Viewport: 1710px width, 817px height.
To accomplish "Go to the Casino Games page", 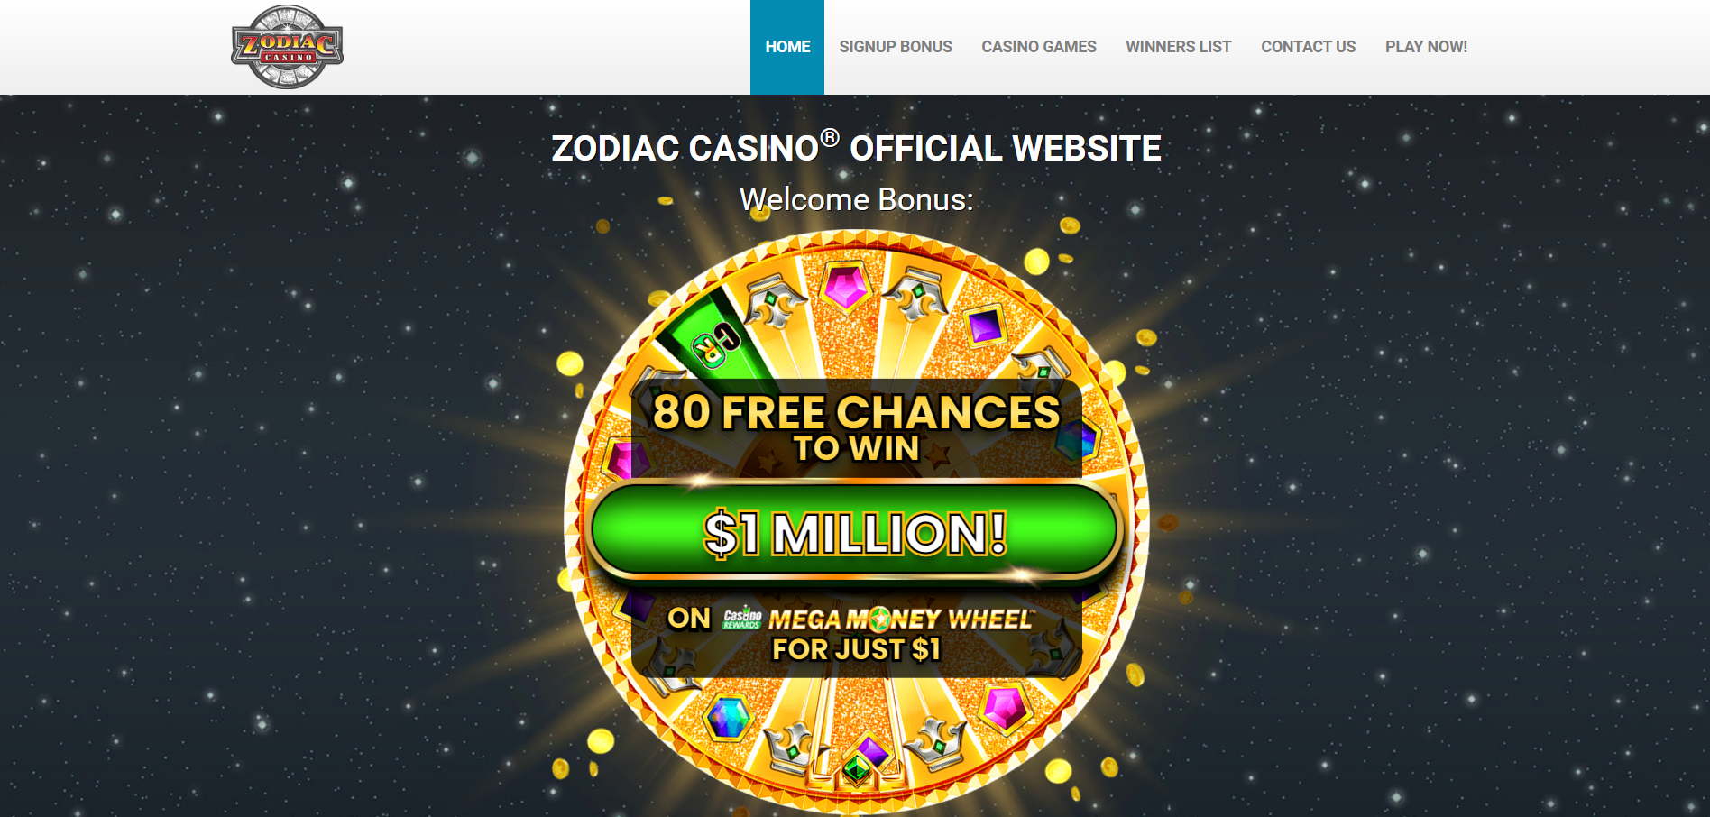I will [x=1039, y=47].
